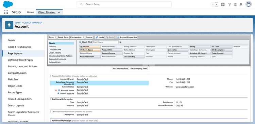
Task: Open the App Launcher grid icon
Action: (6, 12)
